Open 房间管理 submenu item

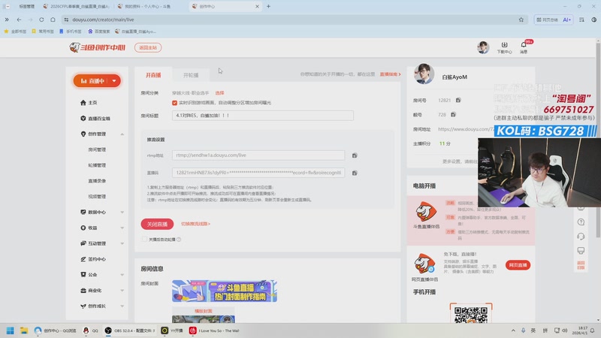pyautogui.click(x=97, y=149)
